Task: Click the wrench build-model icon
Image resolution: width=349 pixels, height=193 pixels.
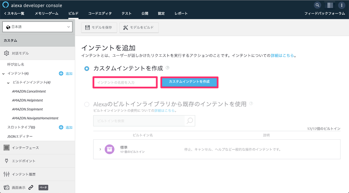Action: pos(125,28)
